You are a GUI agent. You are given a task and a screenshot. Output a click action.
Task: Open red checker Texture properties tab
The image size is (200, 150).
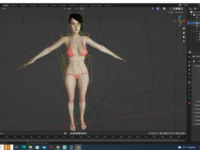pos(189,103)
